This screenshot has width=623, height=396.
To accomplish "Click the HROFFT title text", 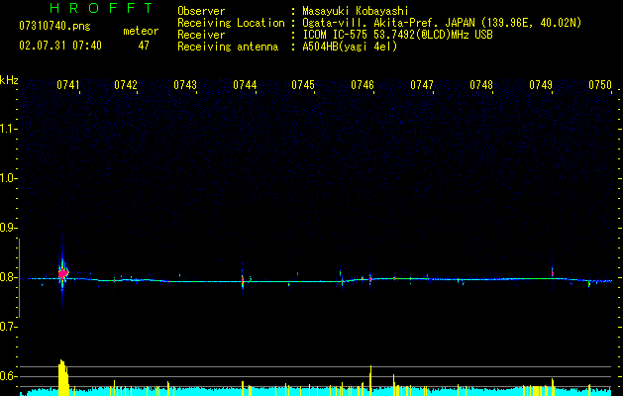I will (x=101, y=8).
